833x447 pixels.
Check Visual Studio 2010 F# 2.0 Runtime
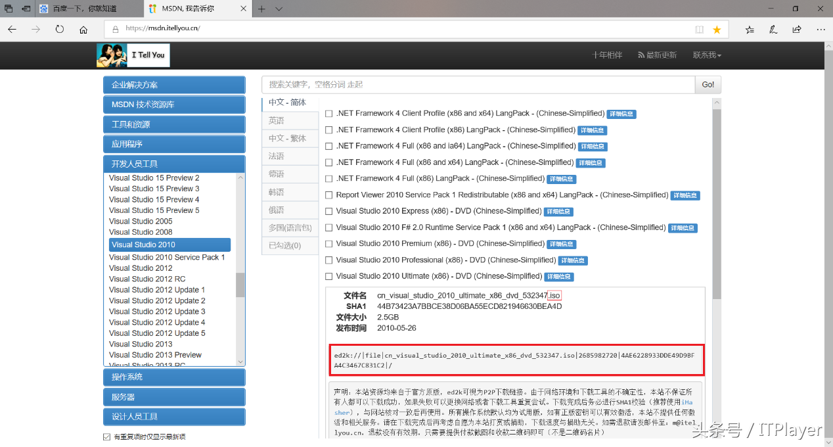click(x=329, y=227)
